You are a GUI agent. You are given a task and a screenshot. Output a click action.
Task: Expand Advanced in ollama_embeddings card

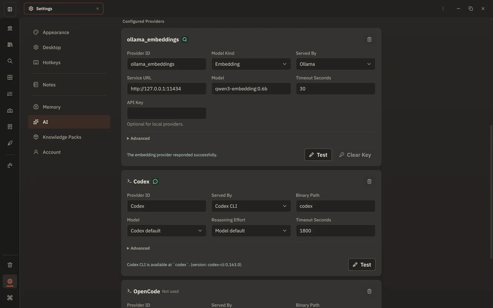(x=138, y=139)
